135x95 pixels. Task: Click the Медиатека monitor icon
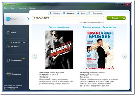pyautogui.click(x=9, y=74)
